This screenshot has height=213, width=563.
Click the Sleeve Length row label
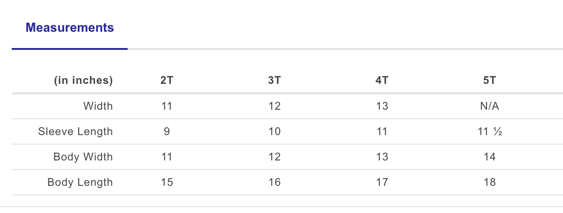[x=76, y=131]
